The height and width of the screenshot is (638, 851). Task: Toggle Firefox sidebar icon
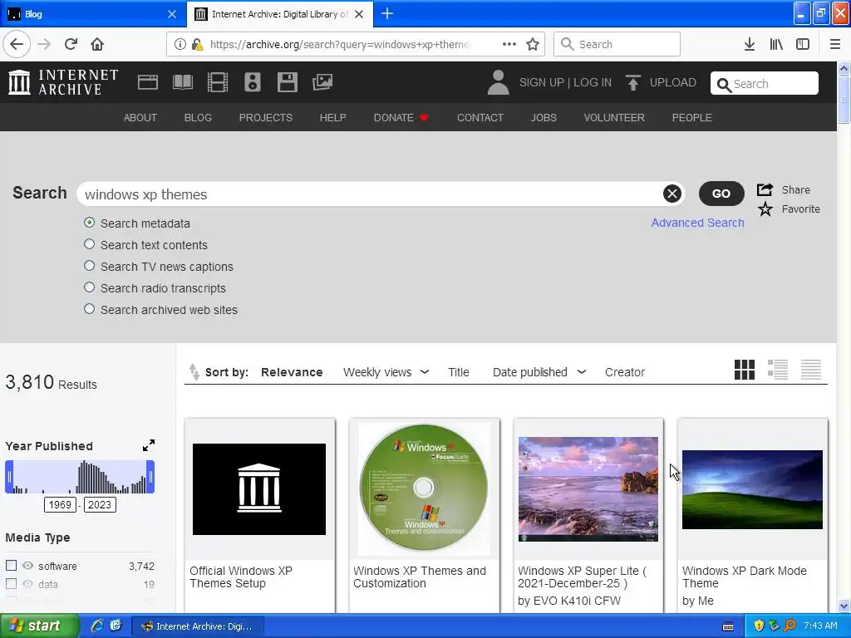coord(803,44)
